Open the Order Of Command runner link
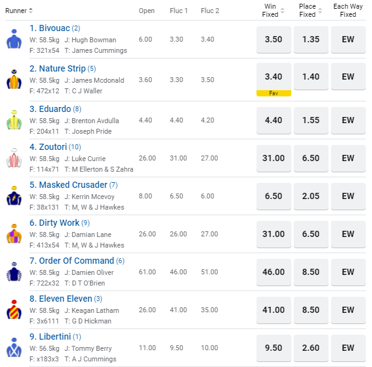372x367 pixels. pyautogui.click(x=77, y=261)
